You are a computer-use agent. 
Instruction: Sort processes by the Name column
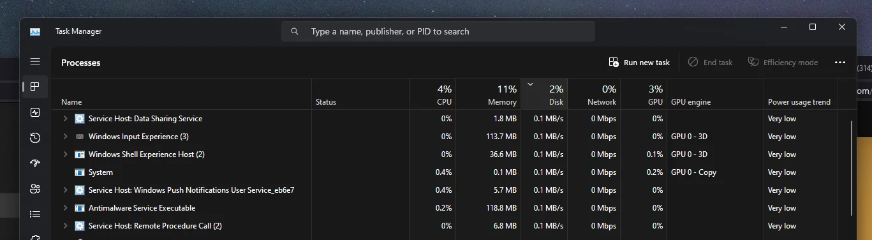pyautogui.click(x=181, y=94)
